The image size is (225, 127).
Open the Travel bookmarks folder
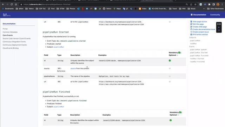coord(173,8)
